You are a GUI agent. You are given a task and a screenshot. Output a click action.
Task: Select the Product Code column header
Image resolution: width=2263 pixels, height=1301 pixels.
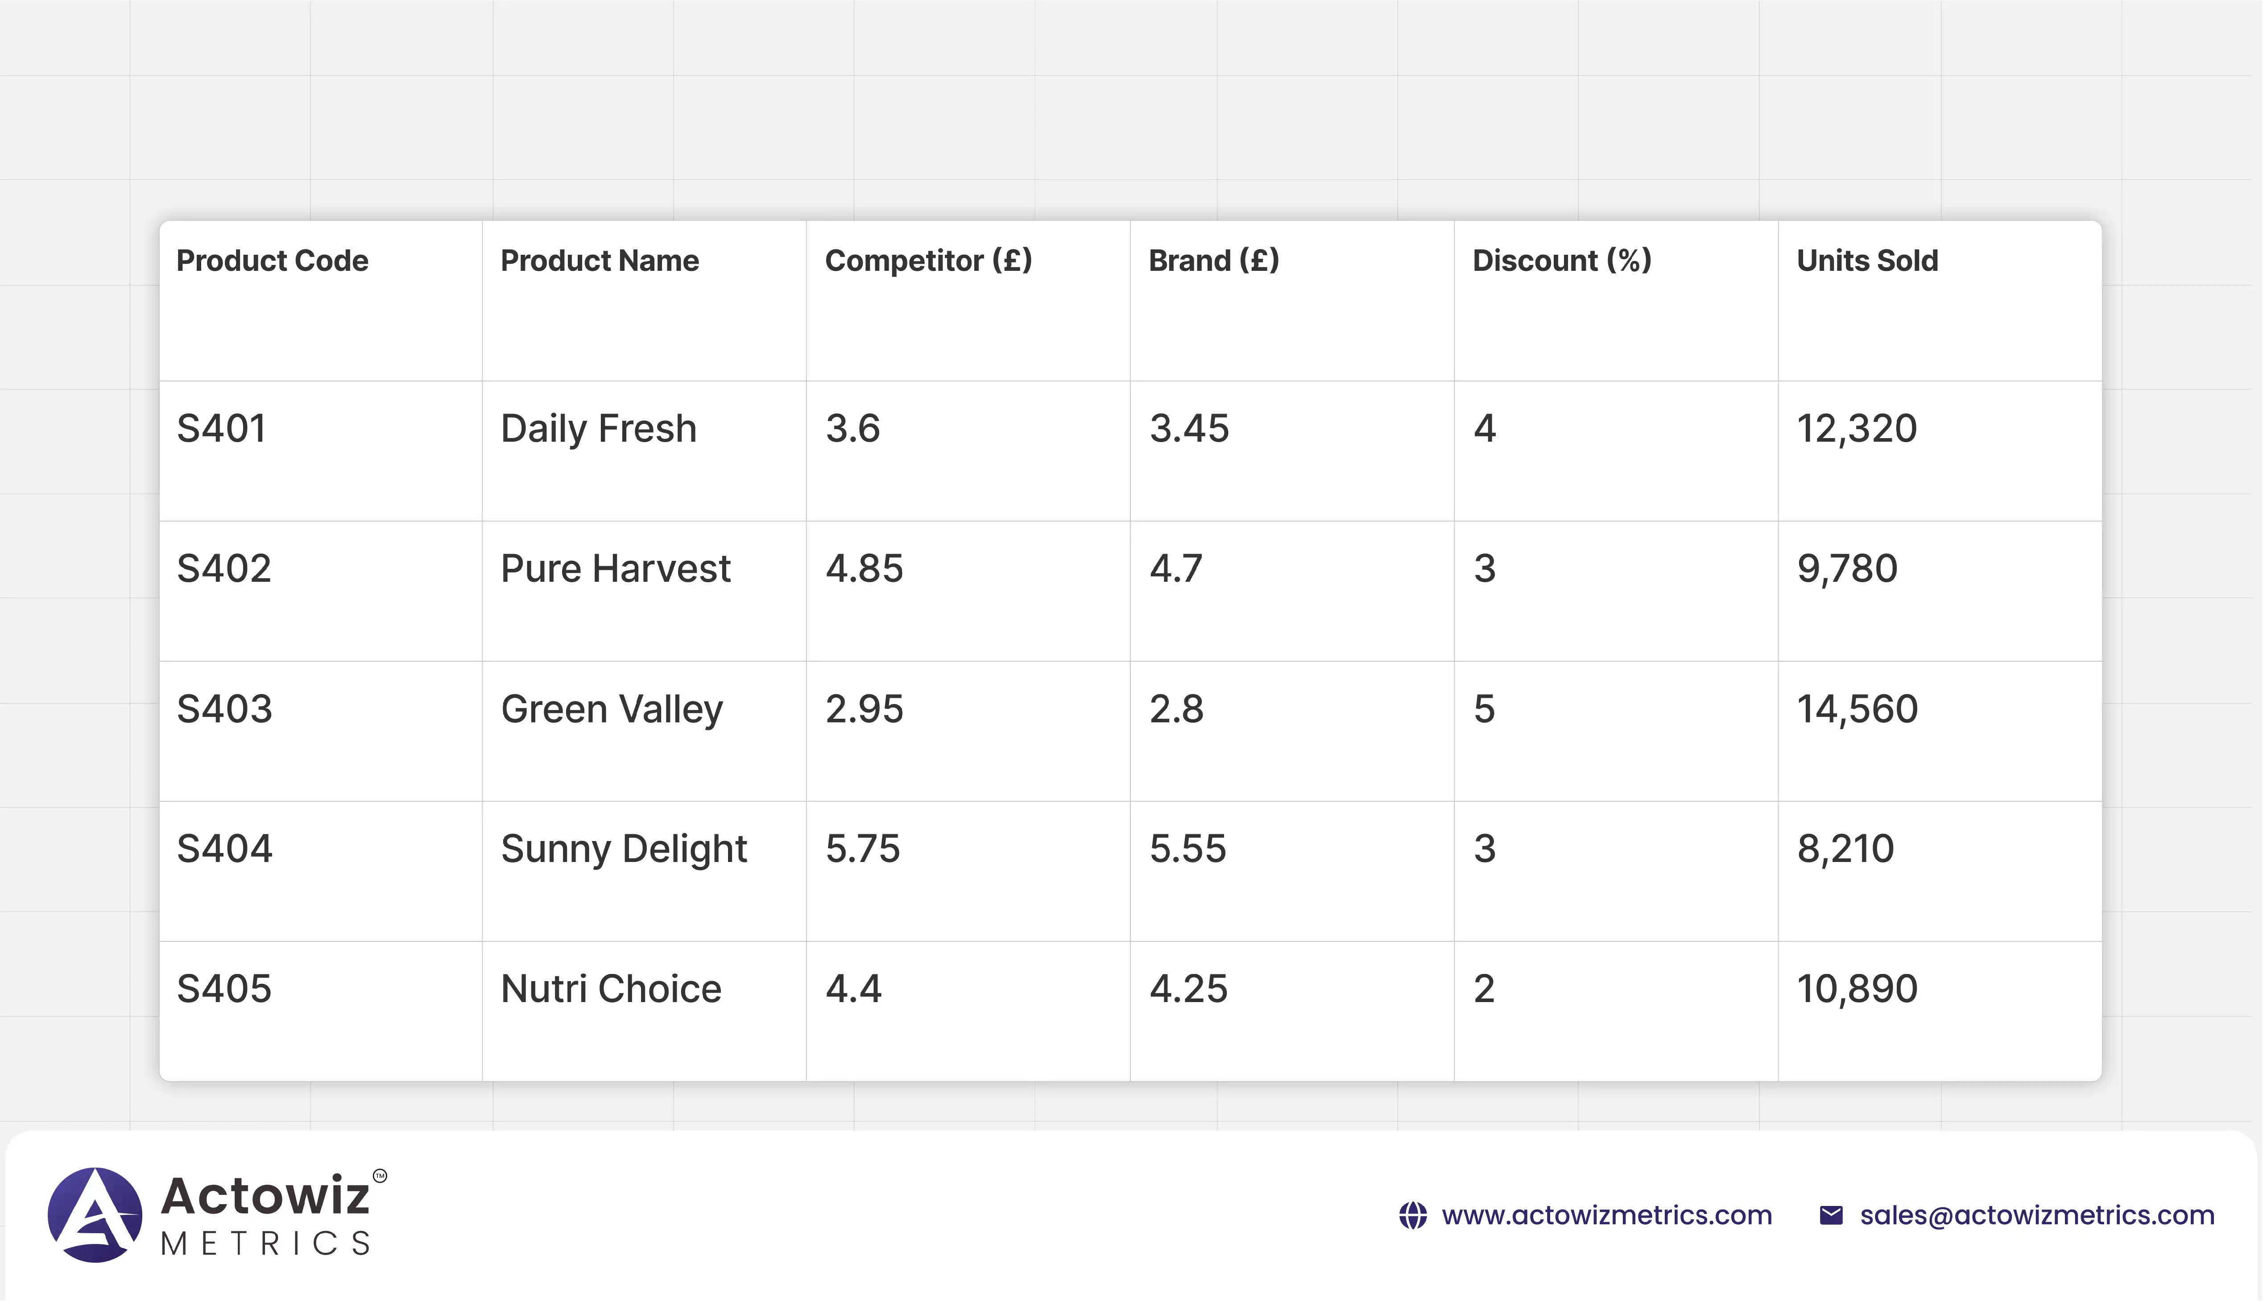272,261
